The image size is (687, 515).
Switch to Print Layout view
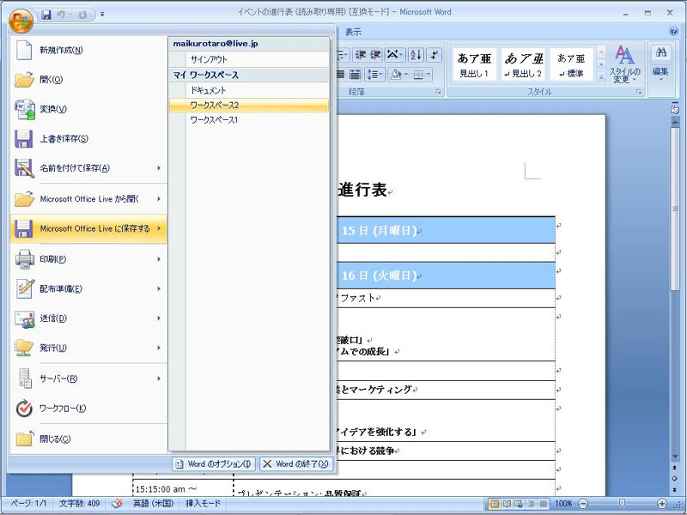[495, 504]
